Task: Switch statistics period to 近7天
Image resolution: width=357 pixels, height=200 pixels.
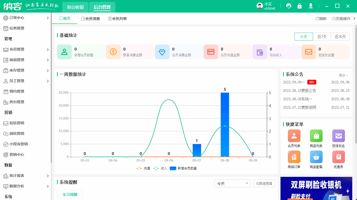Action: [322, 37]
